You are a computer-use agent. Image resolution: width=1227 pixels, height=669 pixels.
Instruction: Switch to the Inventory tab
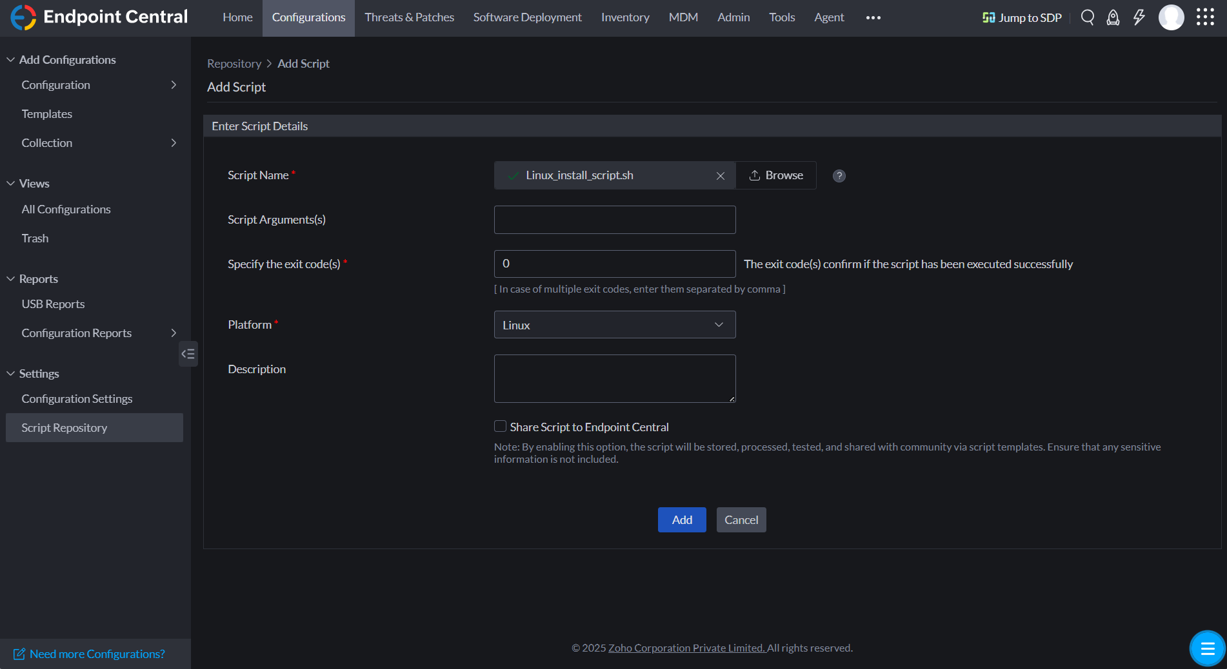point(625,17)
